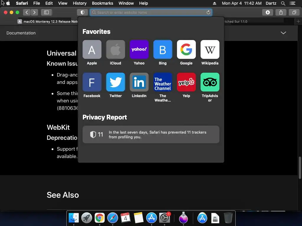Open Spotlight search in menu bar

click(283, 3)
